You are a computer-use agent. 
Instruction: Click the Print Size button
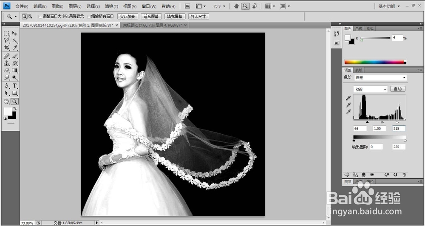198,17
